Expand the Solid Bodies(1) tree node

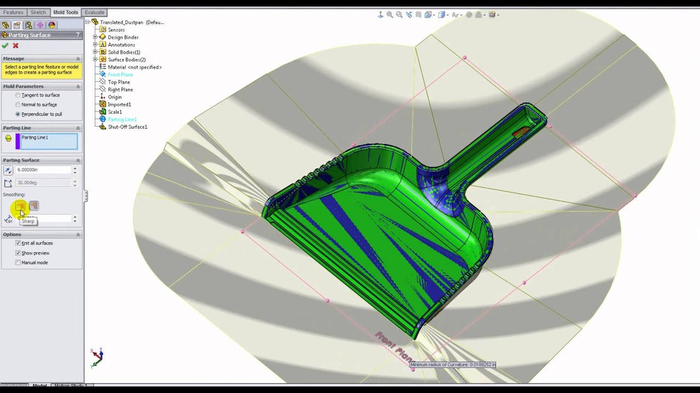(x=95, y=52)
